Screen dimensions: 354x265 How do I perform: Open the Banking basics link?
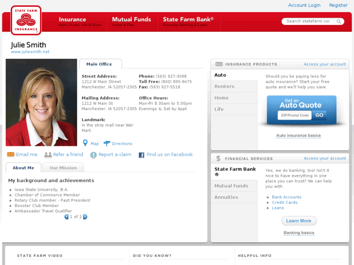click(299, 233)
